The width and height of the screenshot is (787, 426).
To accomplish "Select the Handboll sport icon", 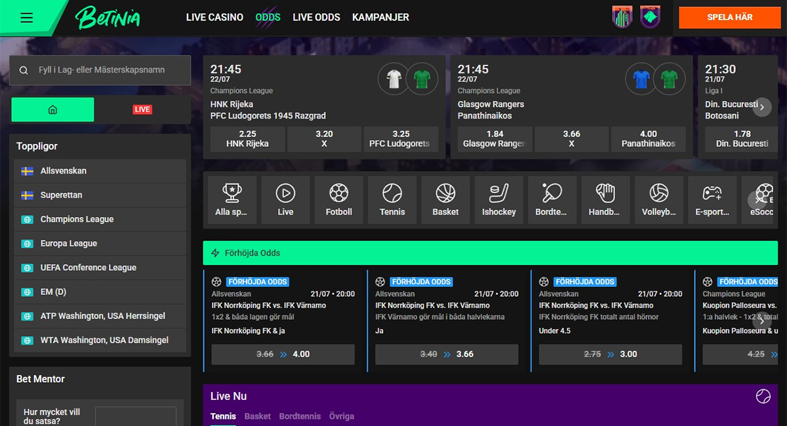I will coord(605,200).
